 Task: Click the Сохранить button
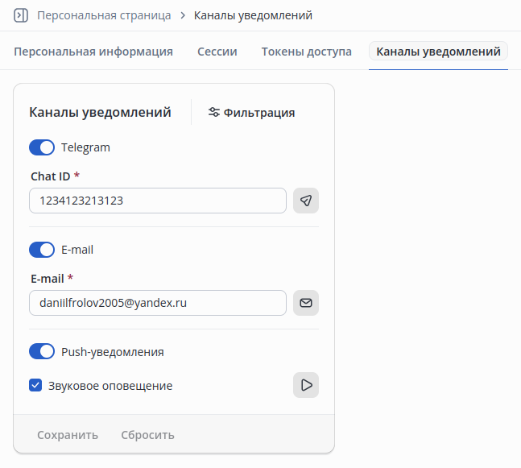(68, 435)
